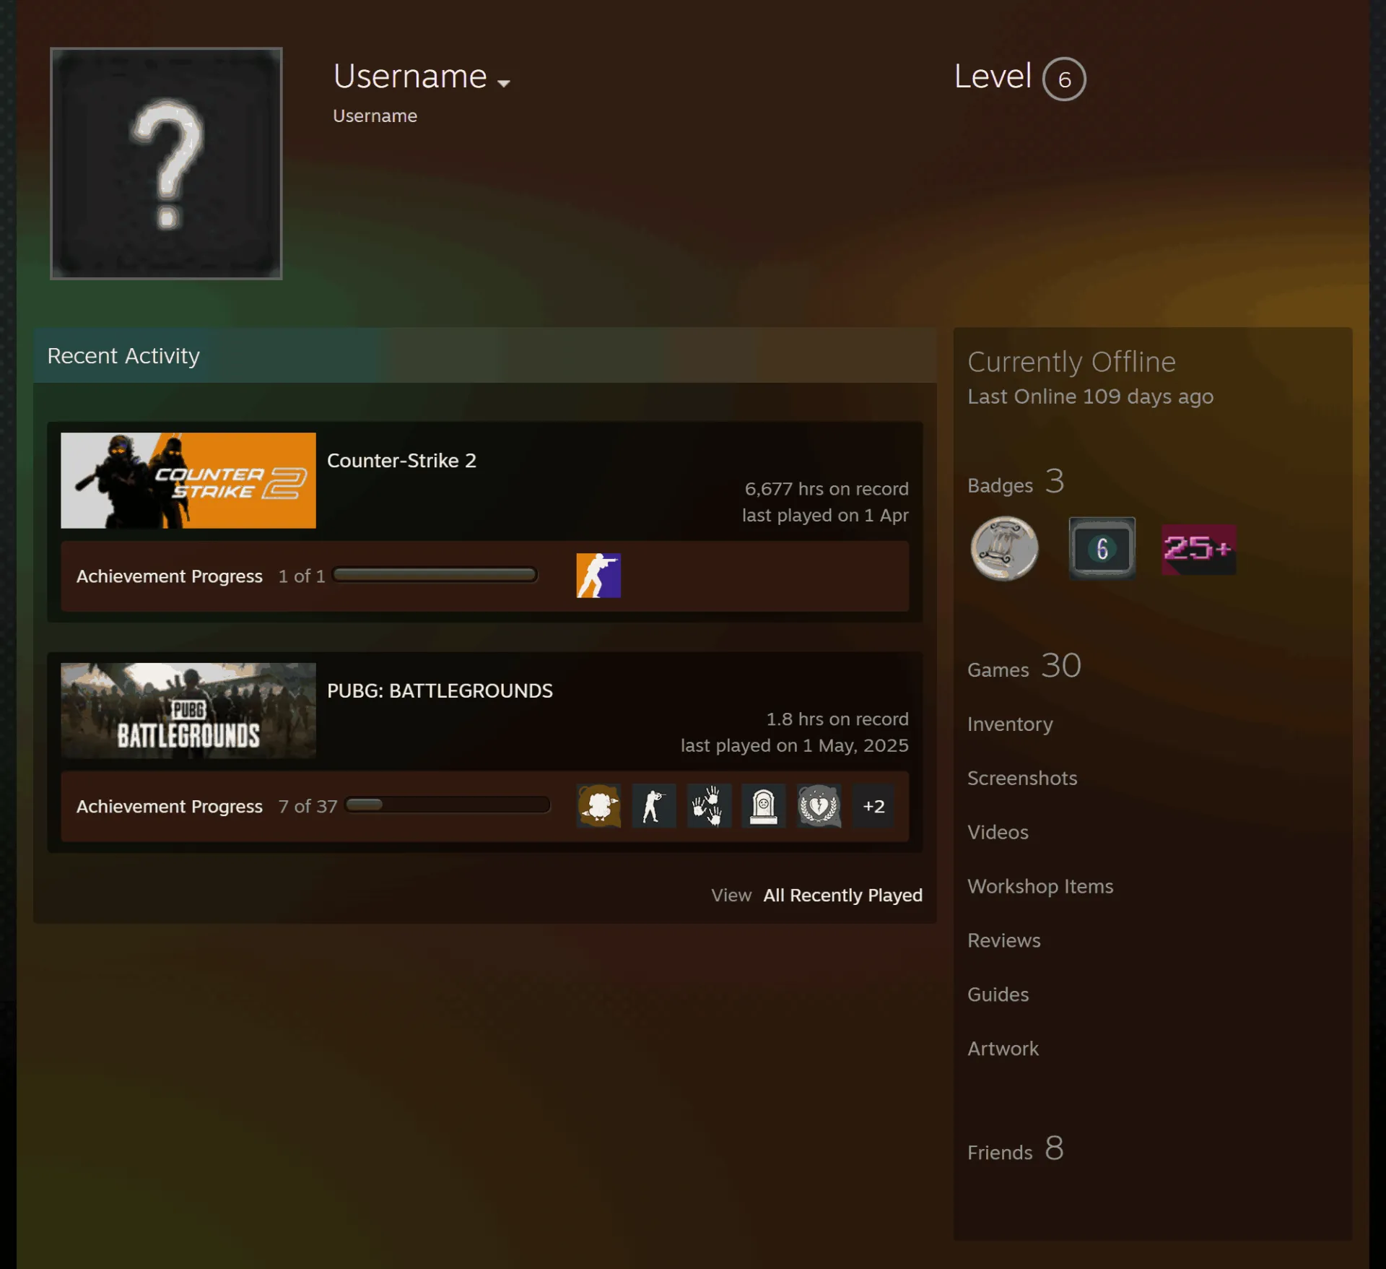Show the +2 more PUBG achievements
Screen dimensions: 1386x1269
coord(873,806)
